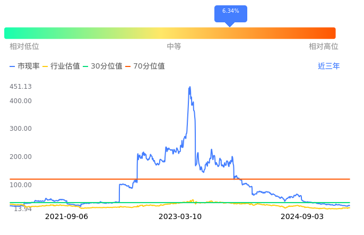Select the 相对高位 label
Viewport: 364px width, 235px height.
(x=324, y=47)
